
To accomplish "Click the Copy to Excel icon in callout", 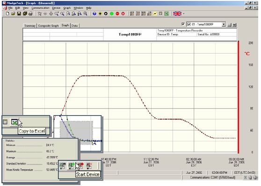I will [14, 122].
